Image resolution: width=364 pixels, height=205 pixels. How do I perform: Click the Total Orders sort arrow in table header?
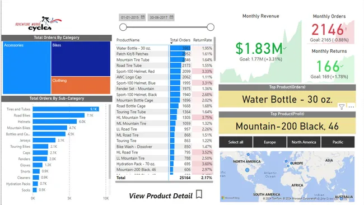click(171, 43)
